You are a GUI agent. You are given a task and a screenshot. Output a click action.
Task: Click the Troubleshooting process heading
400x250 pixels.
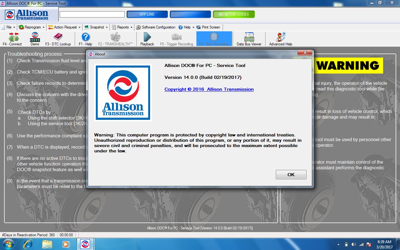click(35, 54)
